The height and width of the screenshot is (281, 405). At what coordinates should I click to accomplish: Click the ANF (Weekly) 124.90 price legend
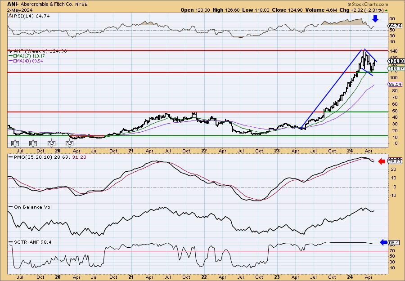[38, 51]
